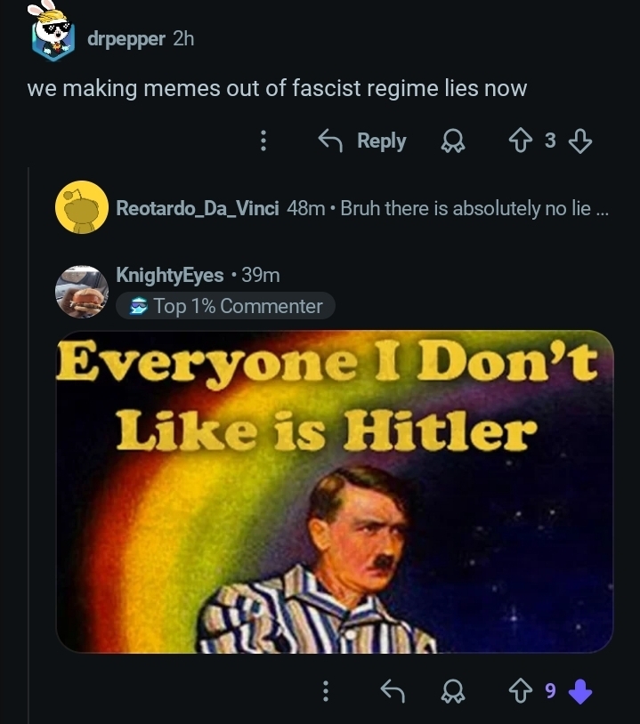Open the Reotardo_Da_Vinci snoo avatar
Image resolution: width=640 pixels, height=724 pixels.
[82, 207]
